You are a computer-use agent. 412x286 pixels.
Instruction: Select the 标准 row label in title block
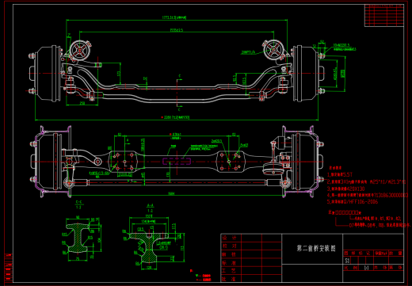coord(229,263)
